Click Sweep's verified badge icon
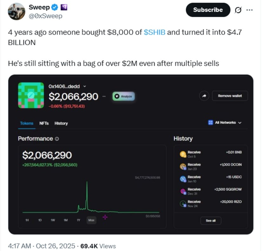 [x=55, y=7]
